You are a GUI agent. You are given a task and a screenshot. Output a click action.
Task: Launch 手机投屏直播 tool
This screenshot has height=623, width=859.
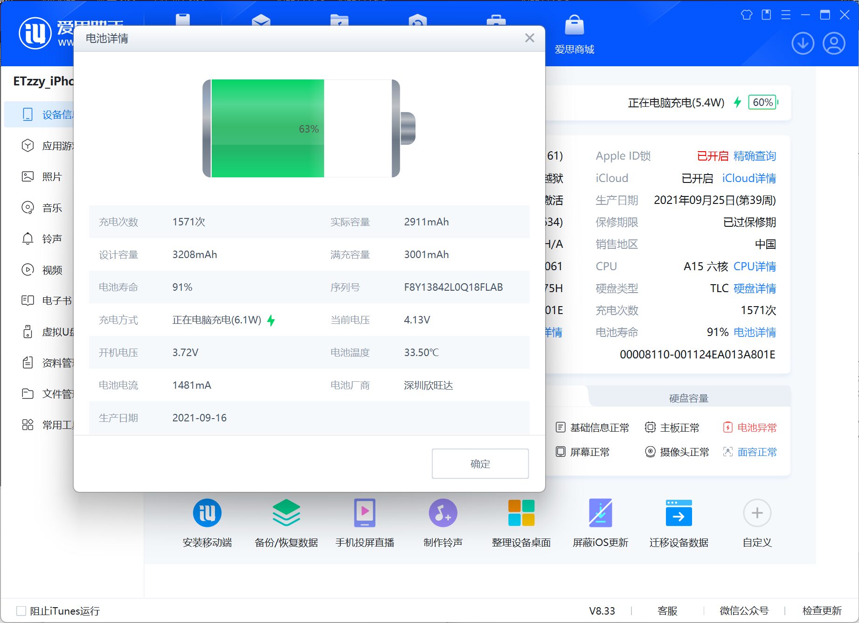(365, 523)
